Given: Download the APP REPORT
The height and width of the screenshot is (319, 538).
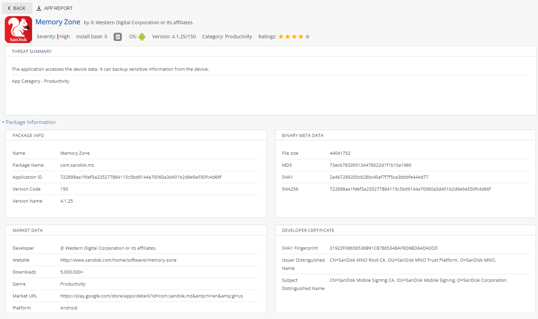Looking at the screenshot, I should point(55,8).
